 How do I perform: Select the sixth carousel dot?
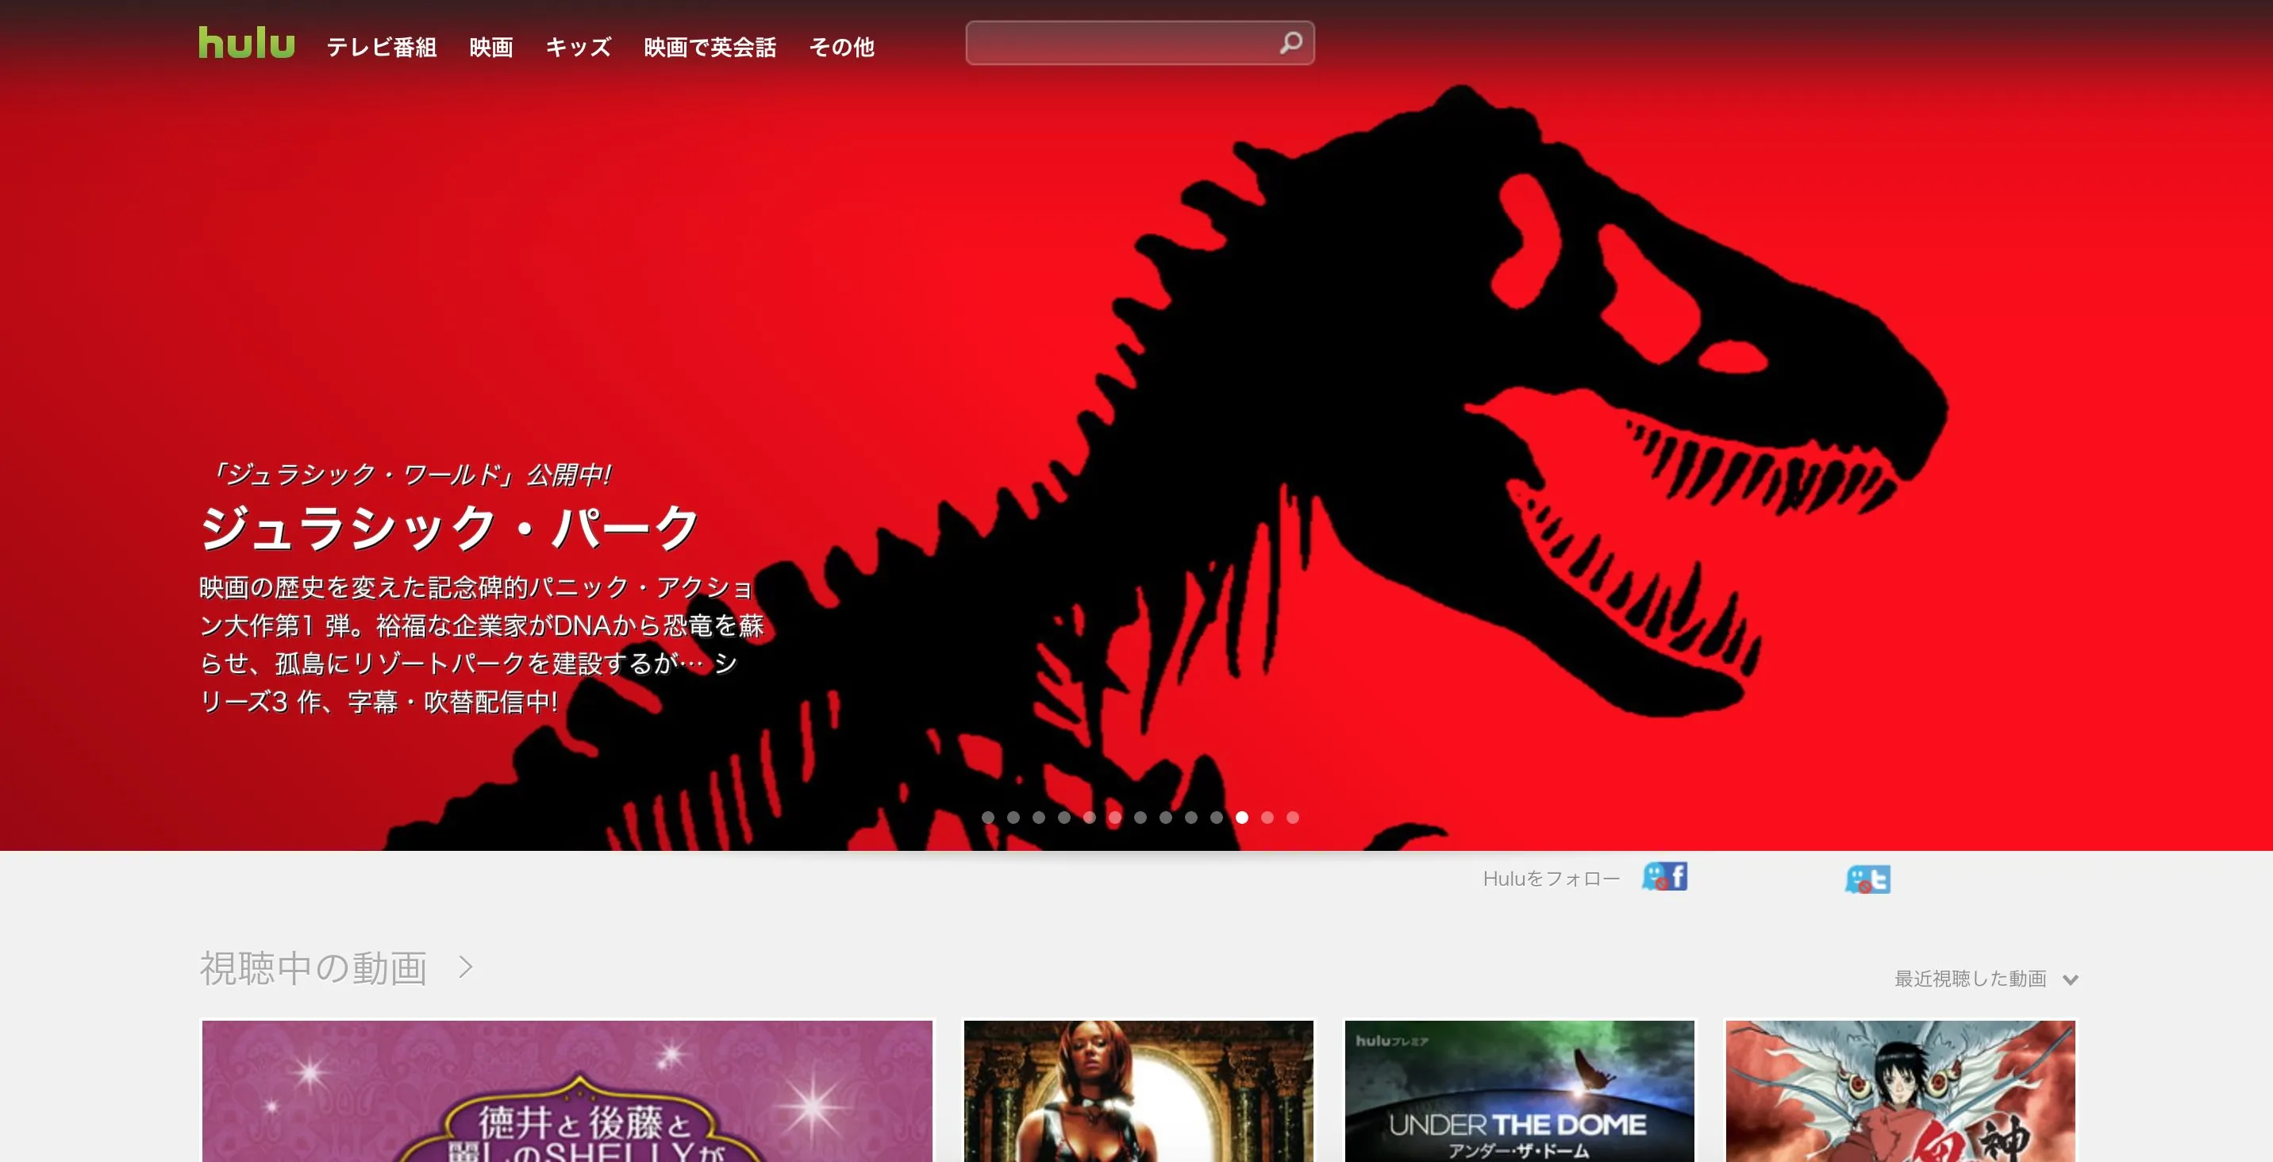[x=1114, y=818]
